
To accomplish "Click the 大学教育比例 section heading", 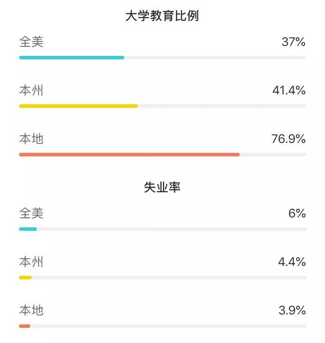I will [x=162, y=16].
